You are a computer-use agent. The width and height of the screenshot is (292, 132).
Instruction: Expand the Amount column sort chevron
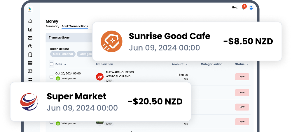click(x=186, y=64)
